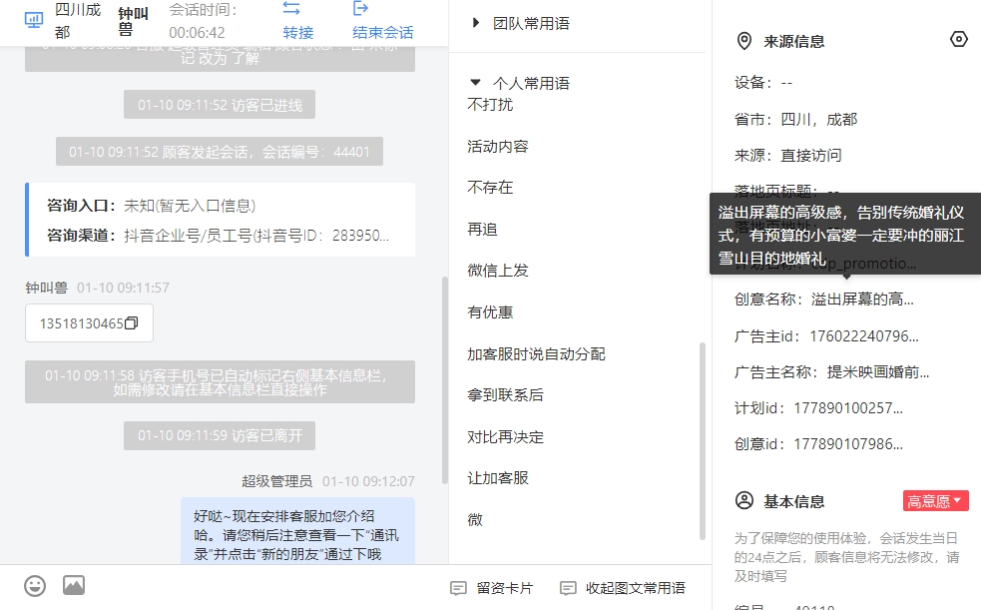Click the visitor message bubble 13518130465
This screenshot has height=610, width=981.
coord(89,322)
